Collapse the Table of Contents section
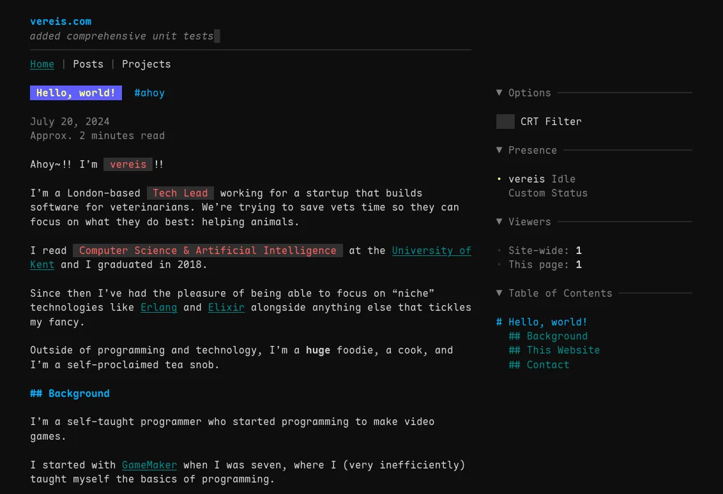 pos(554,293)
